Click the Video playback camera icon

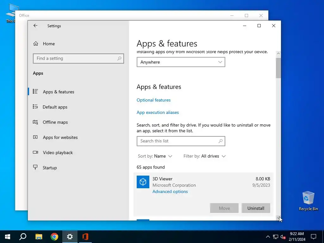click(x=35, y=152)
